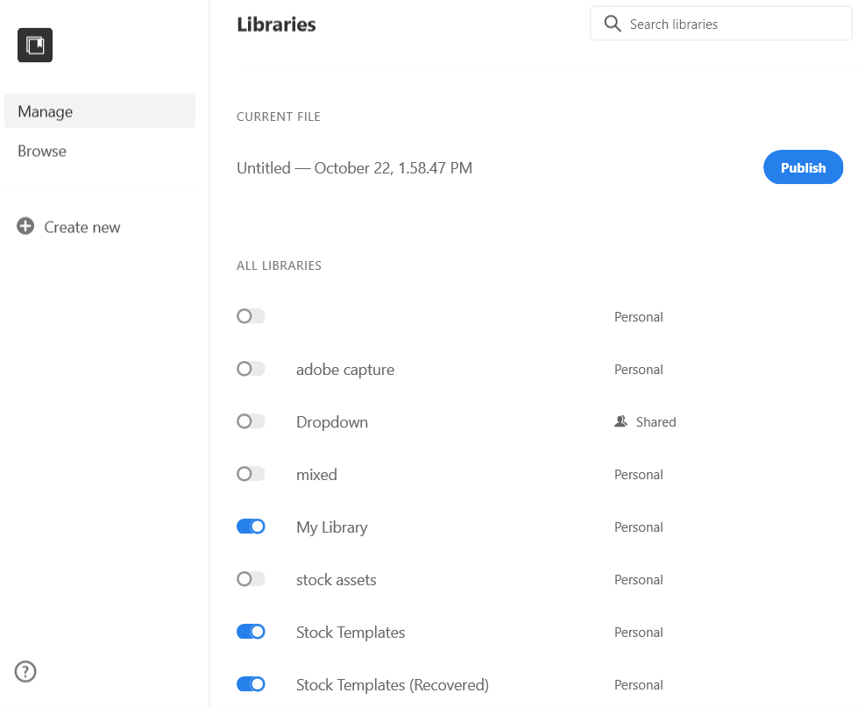865x707 pixels.
Task: Switch to the Browse section
Action: (x=41, y=150)
